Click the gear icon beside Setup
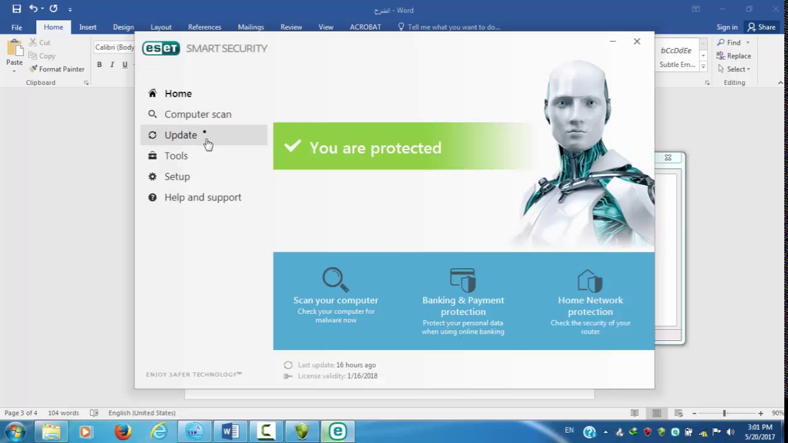788x443 pixels. pyautogui.click(x=152, y=177)
